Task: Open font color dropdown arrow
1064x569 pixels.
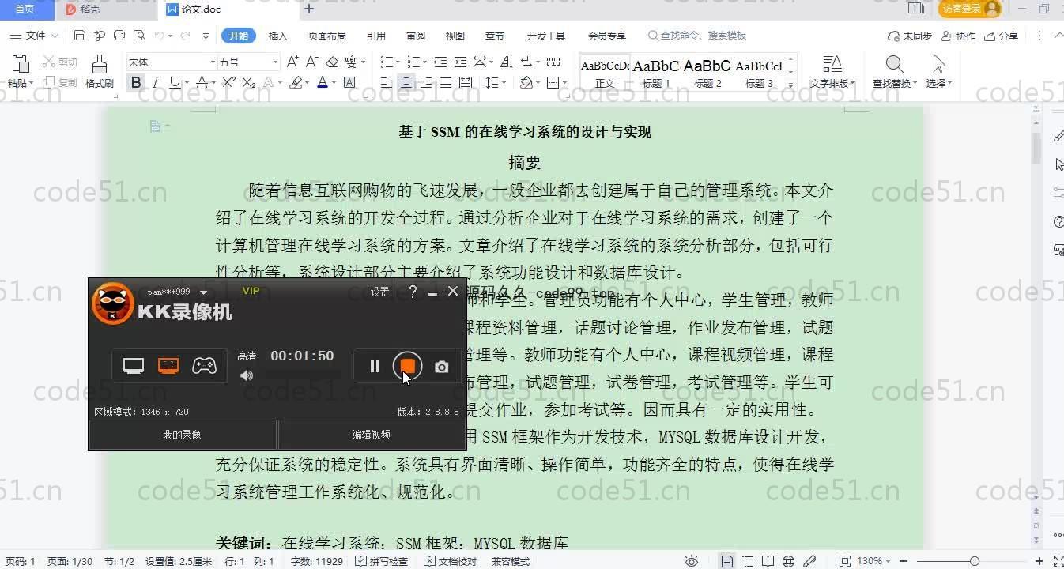Action: tap(334, 82)
